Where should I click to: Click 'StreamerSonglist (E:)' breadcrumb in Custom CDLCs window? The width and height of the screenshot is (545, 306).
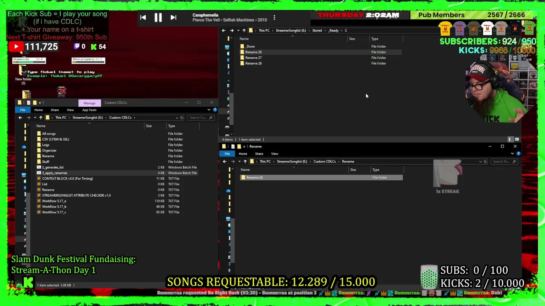(88, 118)
